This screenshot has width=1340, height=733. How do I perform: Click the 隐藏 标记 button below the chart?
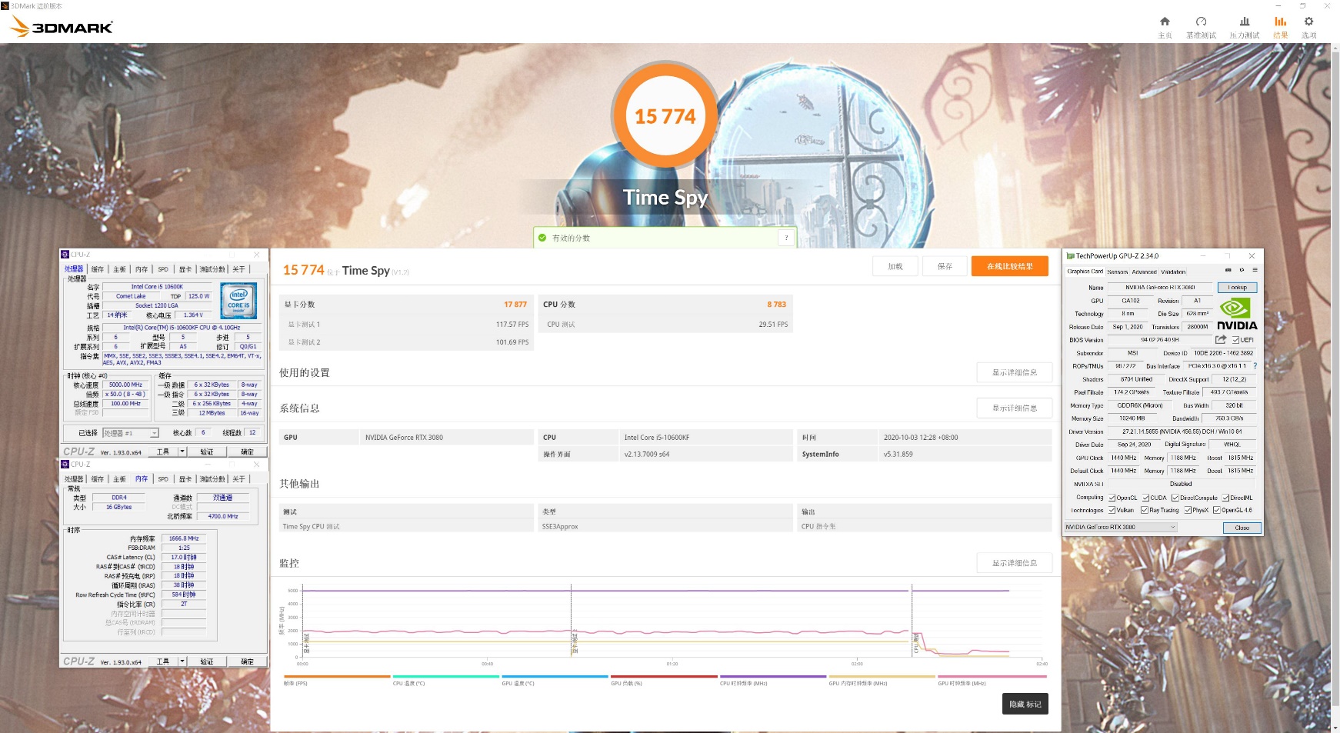click(x=1025, y=704)
